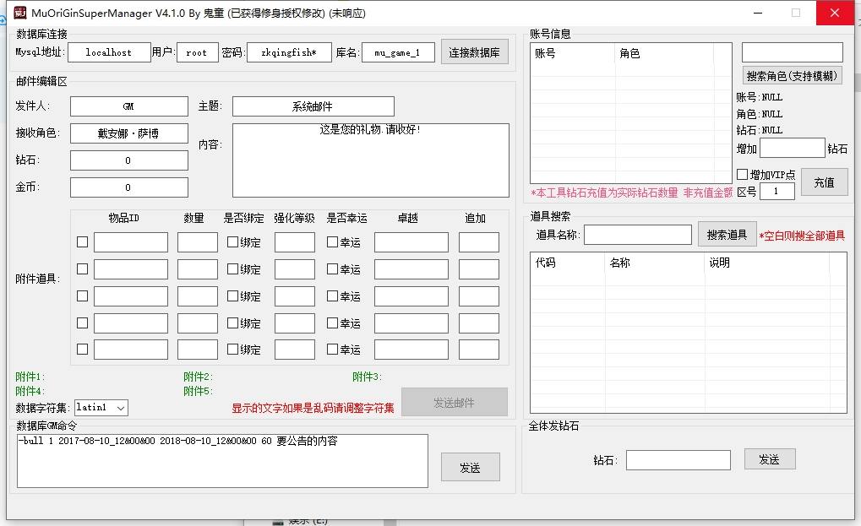Click the first row 追加 field
The image size is (861, 526).
coord(479,241)
